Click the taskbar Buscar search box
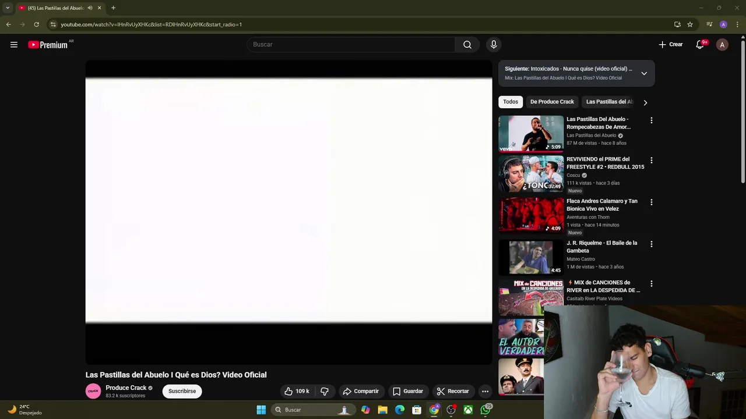Image resolution: width=746 pixels, height=419 pixels. click(312, 410)
